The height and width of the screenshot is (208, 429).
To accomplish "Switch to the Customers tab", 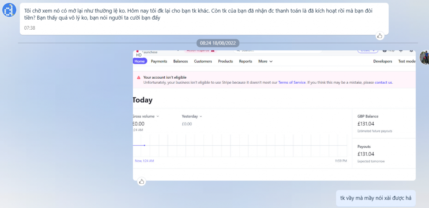I will coord(203,61).
